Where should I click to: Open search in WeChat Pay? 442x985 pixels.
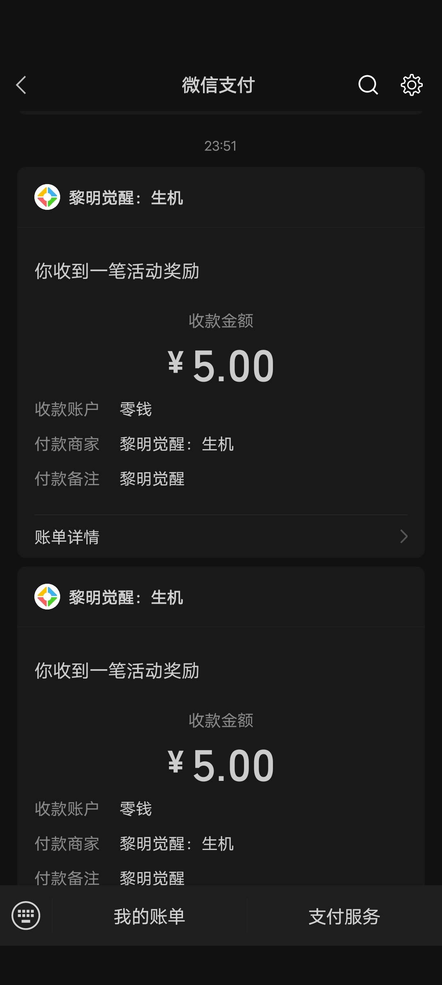[x=368, y=85]
